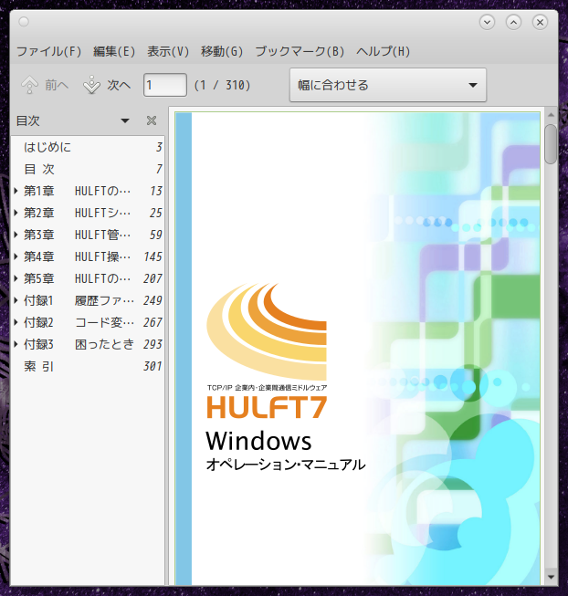Image resolution: width=568 pixels, height=596 pixels.
Task: Click the scrollbar down arrow
Action: [x=551, y=577]
